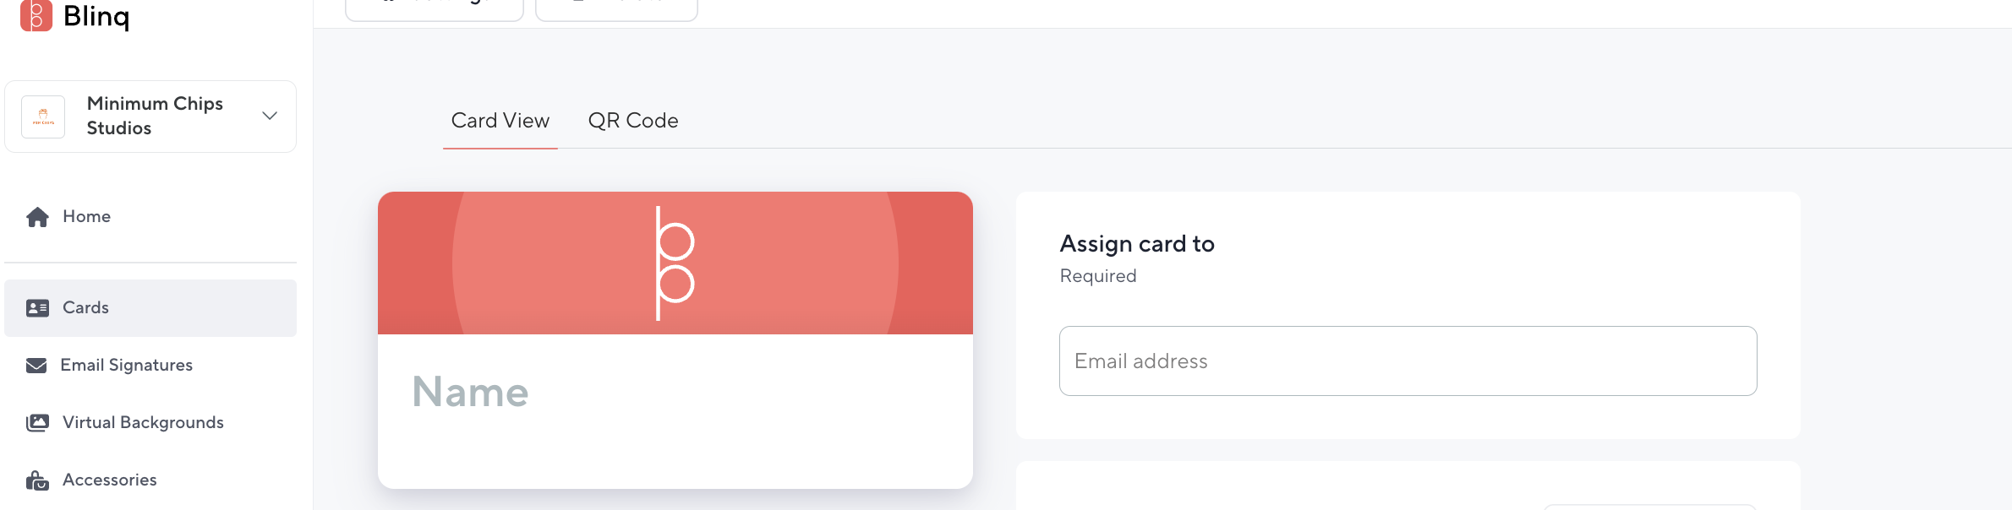Click the white Blinq logo on card header
Image resolution: width=2012 pixels, height=510 pixels.
pos(675,263)
